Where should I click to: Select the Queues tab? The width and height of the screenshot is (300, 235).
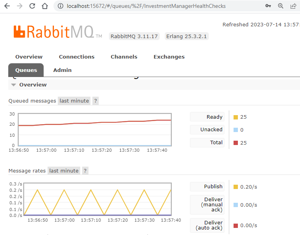26,70
